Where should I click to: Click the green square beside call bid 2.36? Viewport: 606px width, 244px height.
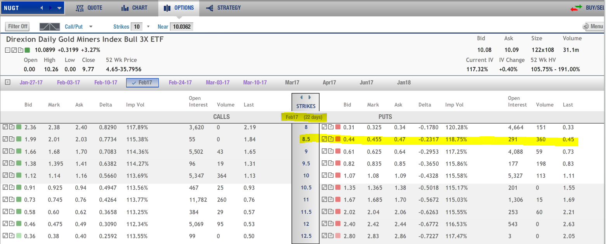click(19, 127)
